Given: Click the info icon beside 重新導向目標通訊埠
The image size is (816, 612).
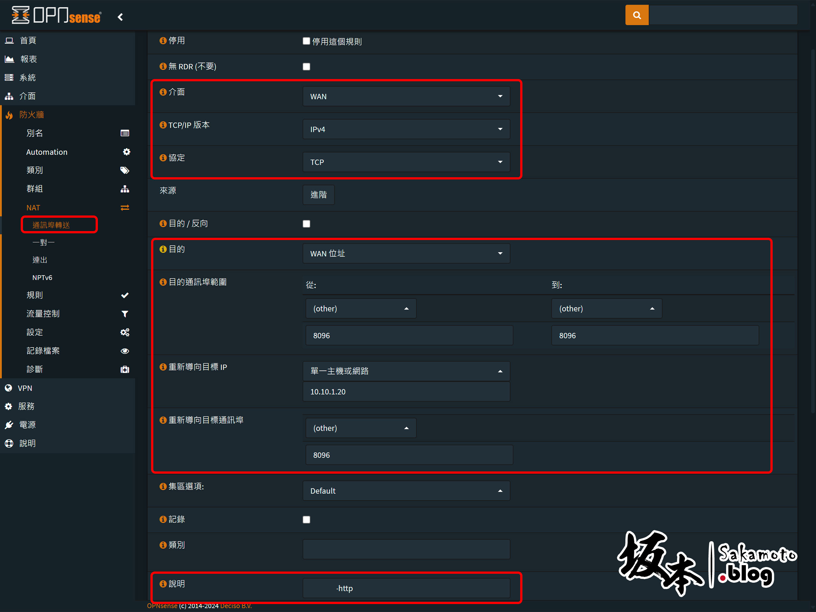Looking at the screenshot, I should click(163, 420).
